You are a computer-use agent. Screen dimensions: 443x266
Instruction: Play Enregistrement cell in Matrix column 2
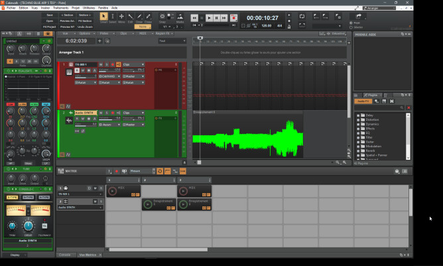click(148, 204)
